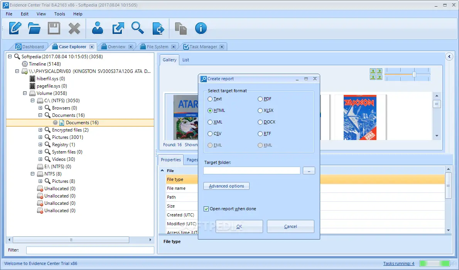This screenshot has width=459, height=270.
Task: Expand the Browsers (0) node
Action: pyautogui.click(x=40, y=108)
